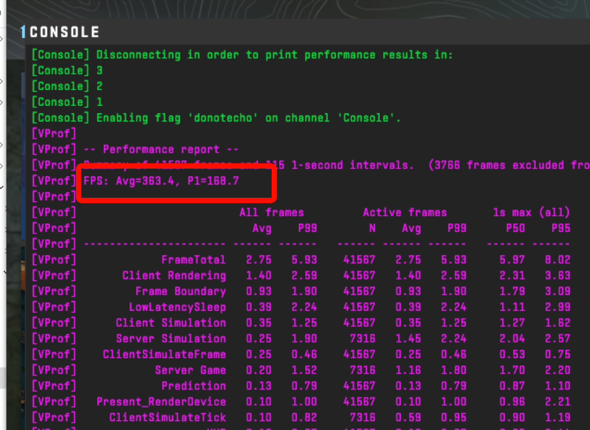Click the '1s max (all)' column header
Viewport: 590px width, 430px height.
[531, 213]
